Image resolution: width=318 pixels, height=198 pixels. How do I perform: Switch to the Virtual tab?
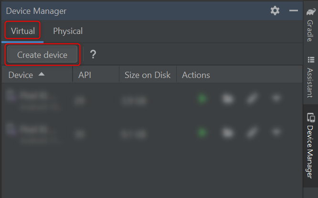coord(23,31)
